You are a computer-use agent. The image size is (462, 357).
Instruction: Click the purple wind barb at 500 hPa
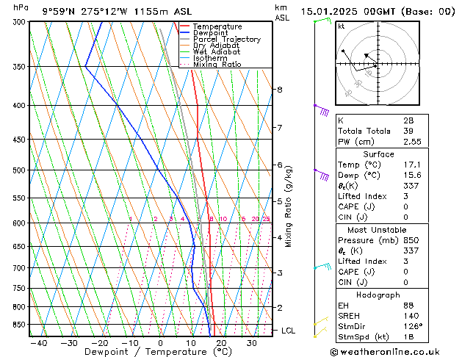coord(322,175)
